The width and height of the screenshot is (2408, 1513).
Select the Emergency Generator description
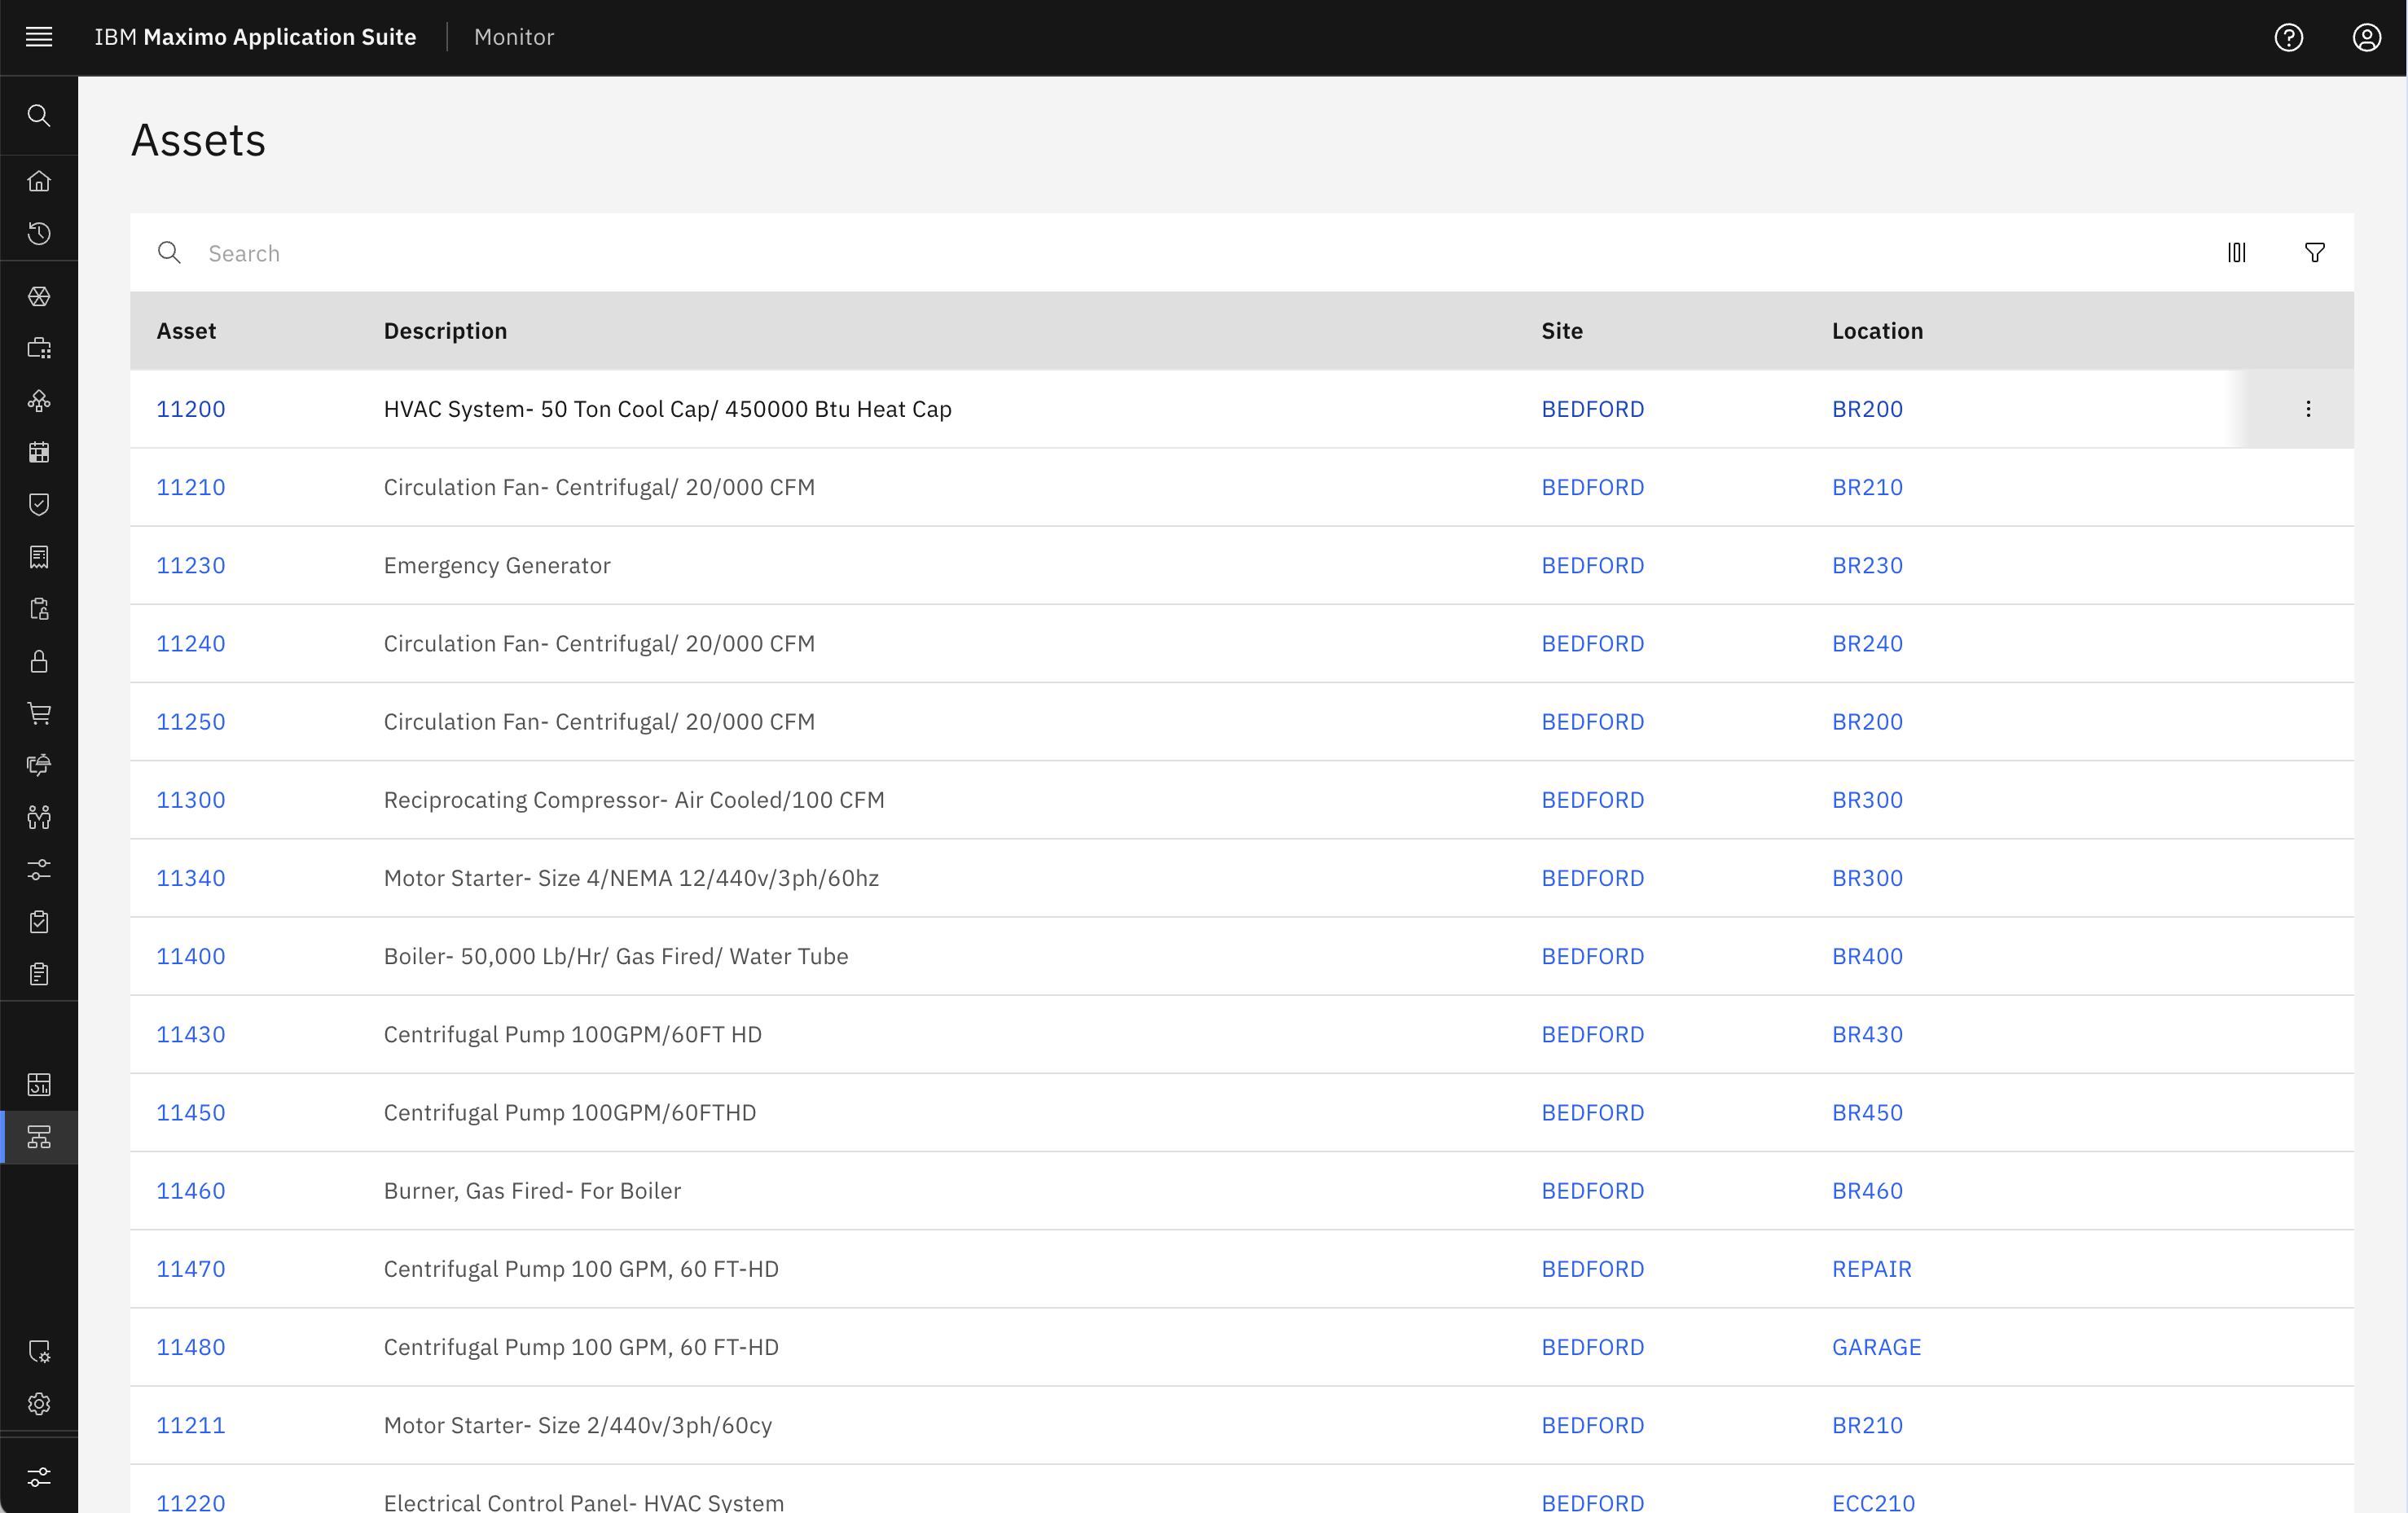click(x=497, y=566)
